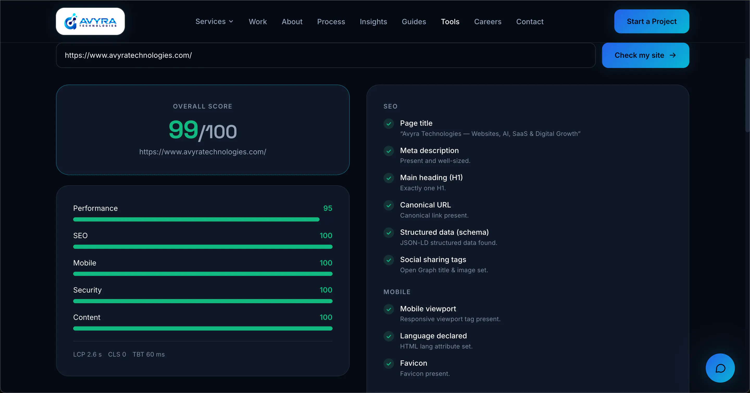
Task: Visit the Careers page
Action: point(488,22)
